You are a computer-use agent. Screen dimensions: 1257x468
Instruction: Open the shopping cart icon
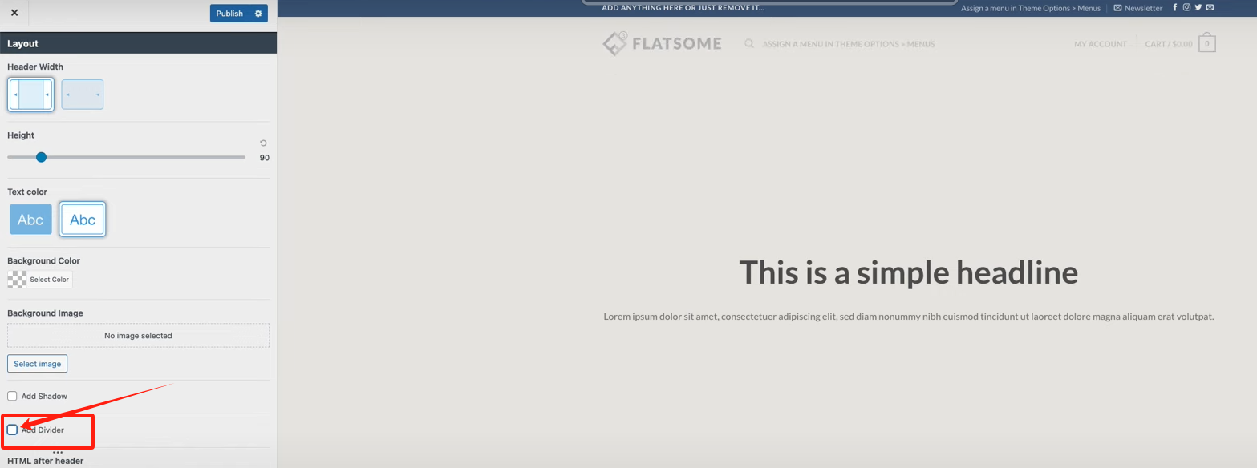coord(1206,42)
